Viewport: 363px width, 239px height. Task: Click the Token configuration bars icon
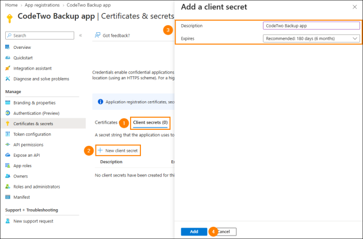coord(7,134)
